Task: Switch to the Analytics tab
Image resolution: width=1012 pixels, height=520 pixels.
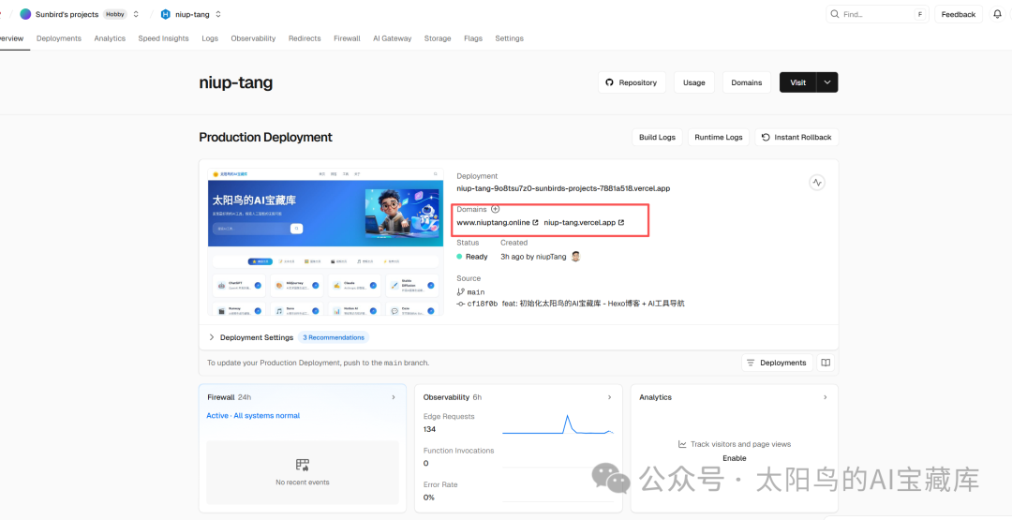Action: pos(110,38)
